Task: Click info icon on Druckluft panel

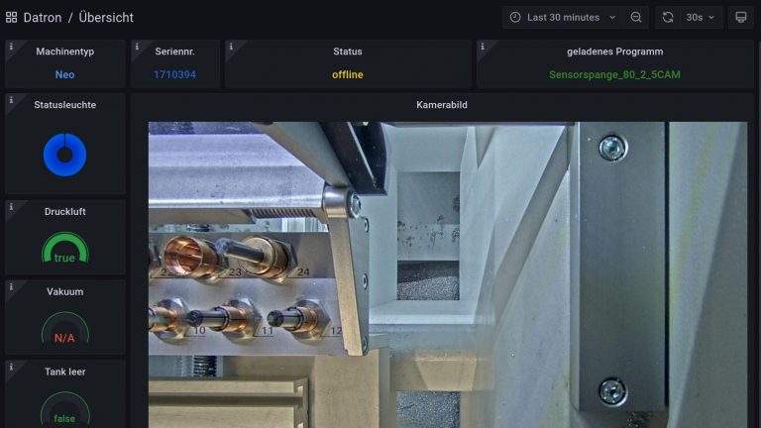Action: pos(11,207)
